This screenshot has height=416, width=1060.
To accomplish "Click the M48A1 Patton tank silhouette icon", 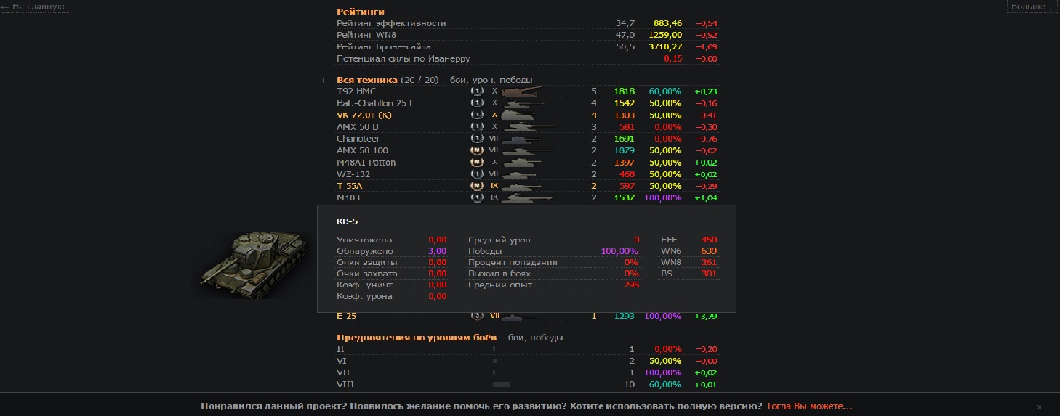I will click(521, 163).
